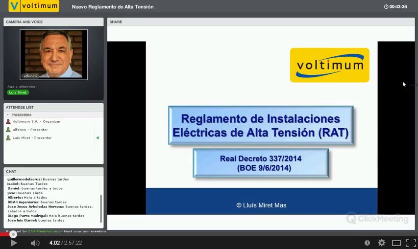Click the Voltimum S.A. organizer avatar icon
Viewport: 418px width, 249px height.
pos(8,121)
